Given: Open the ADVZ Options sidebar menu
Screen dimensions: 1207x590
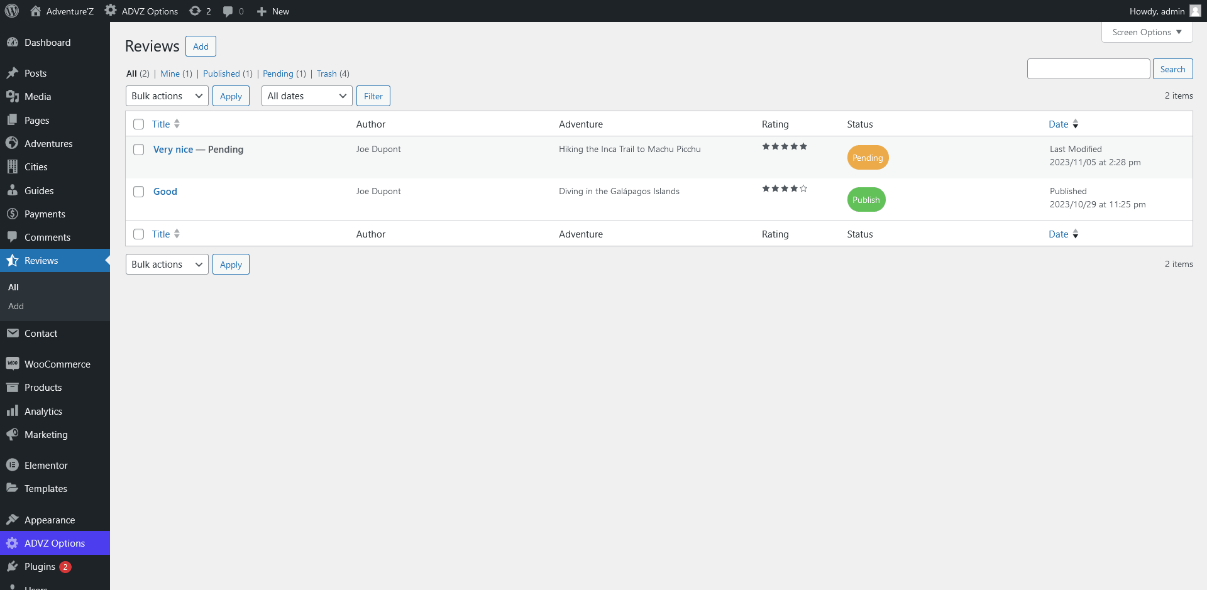Looking at the screenshot, I should point(55,543).
